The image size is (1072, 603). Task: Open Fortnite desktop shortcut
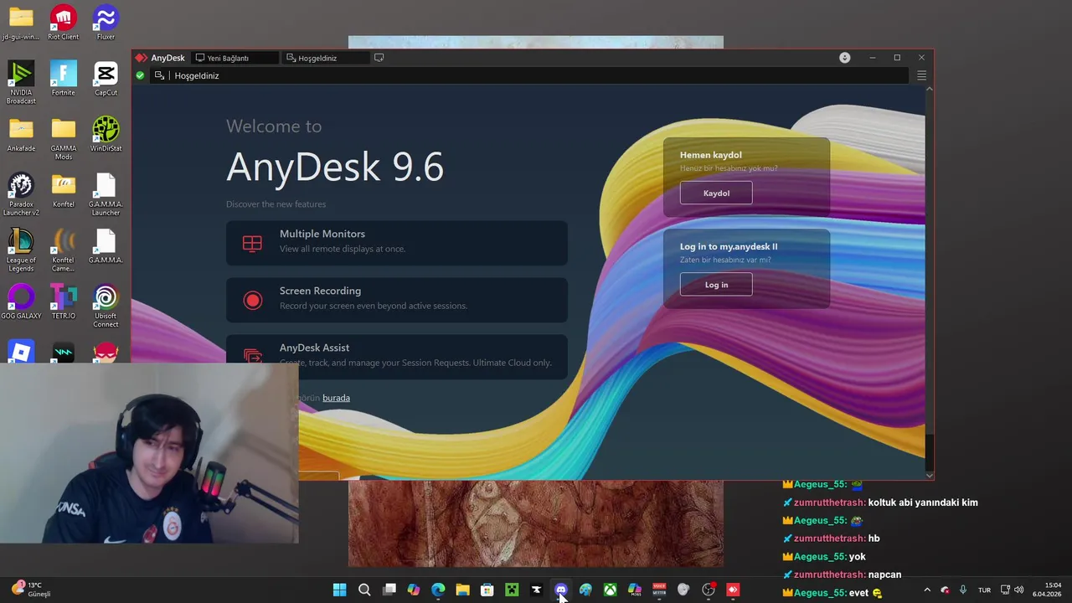point(63,79)
